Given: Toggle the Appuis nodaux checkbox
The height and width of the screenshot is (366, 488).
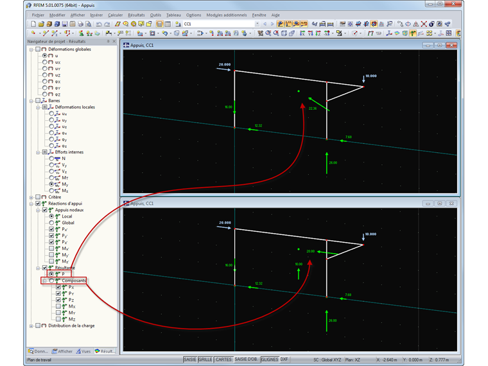Looking at the screenshot, I should 44,210.
